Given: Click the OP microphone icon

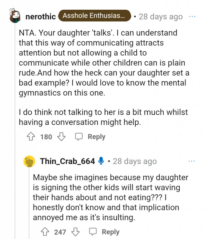Looking at the screenshot, I should (x=101, y=161).
